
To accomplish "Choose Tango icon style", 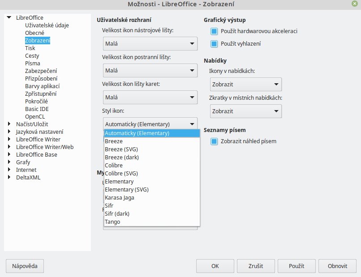I will click(x=152, y=222).
